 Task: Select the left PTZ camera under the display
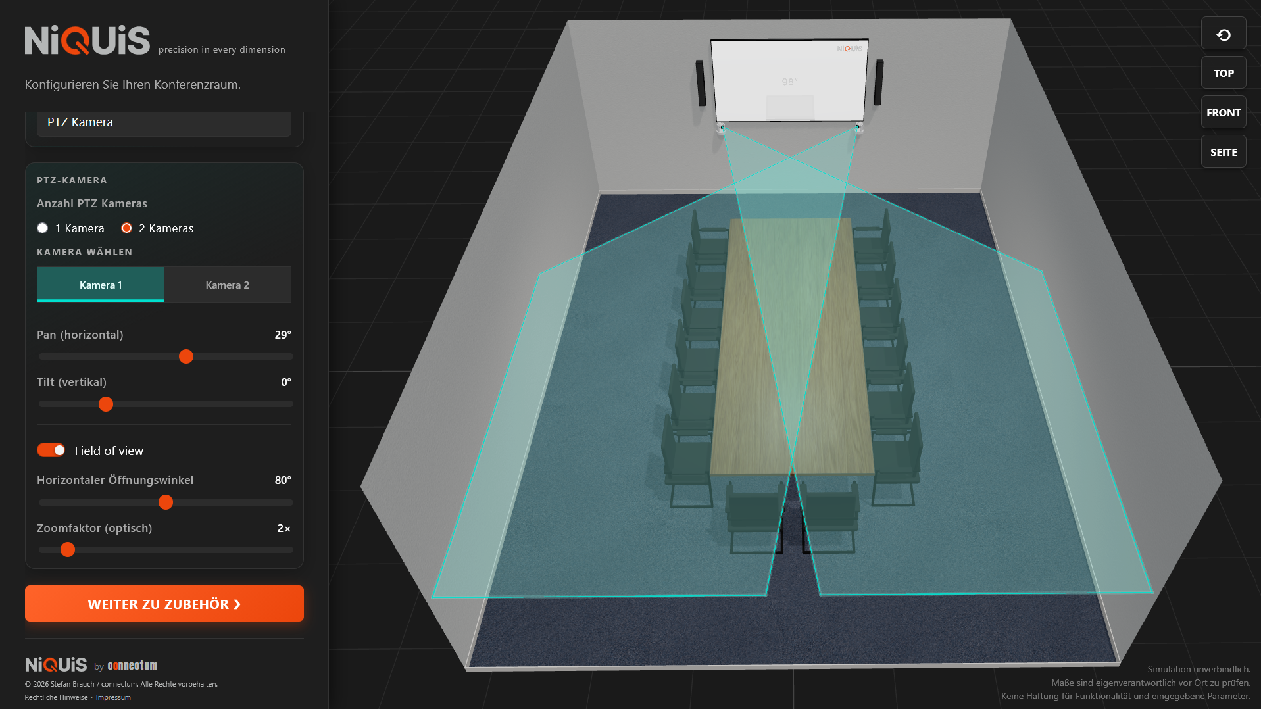722,128
